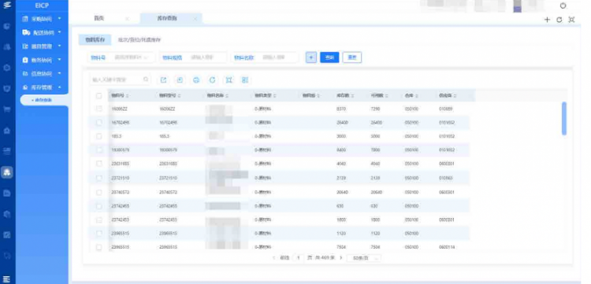The image size is (591, 284).
Task: Click the menu collapse icon at sidebar strip bottom
Action: 7,278
